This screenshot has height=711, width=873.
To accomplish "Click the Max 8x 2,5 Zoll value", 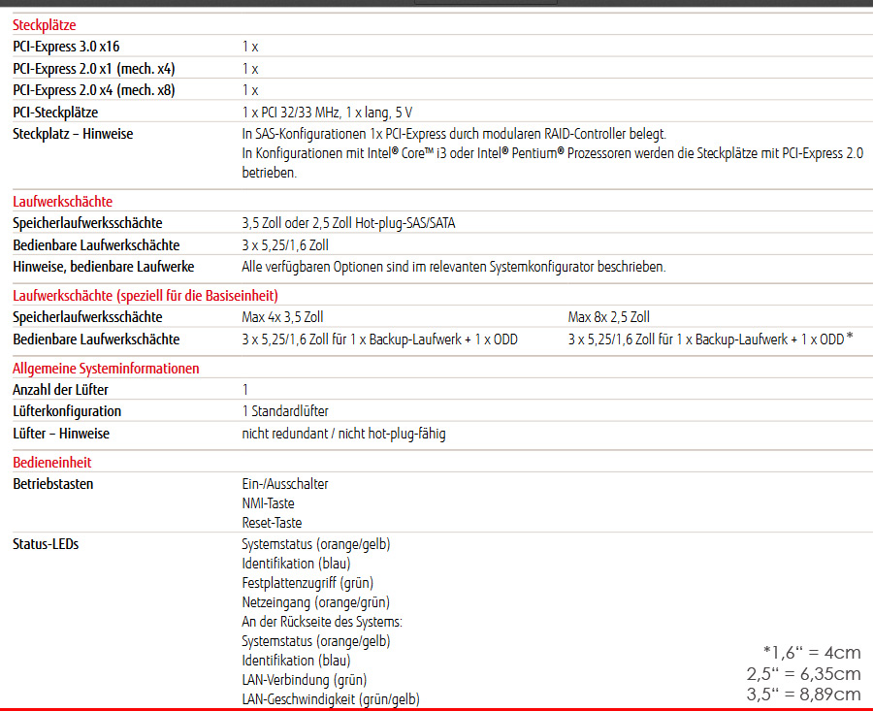I will (608, 317).
